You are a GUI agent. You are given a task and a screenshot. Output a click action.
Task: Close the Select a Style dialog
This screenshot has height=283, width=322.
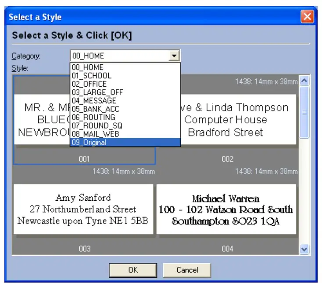(x=307, y=16)
